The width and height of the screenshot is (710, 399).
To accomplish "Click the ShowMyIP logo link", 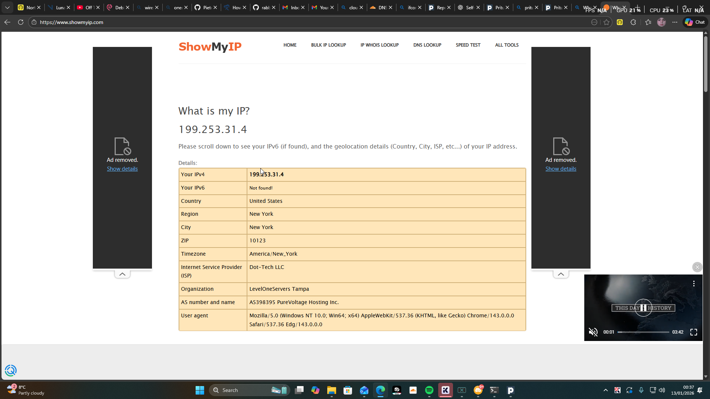I will [210, 47].
